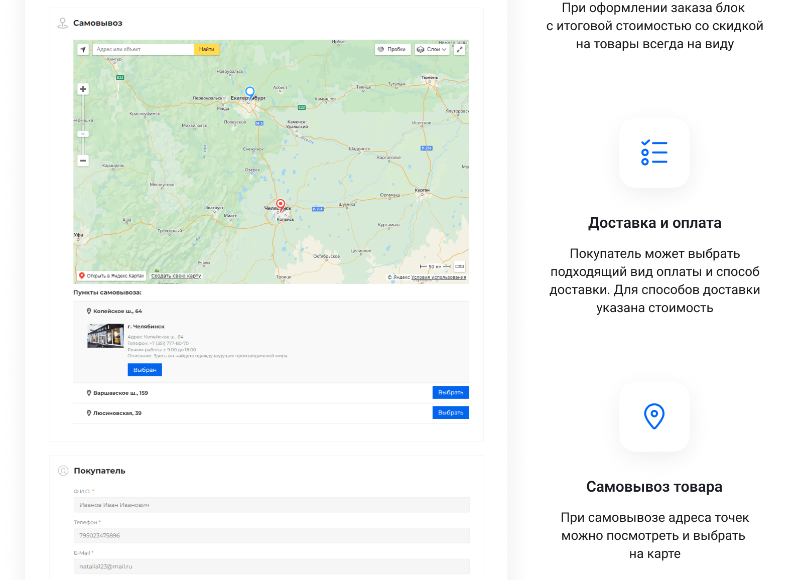
Task: Toggle the Пробки traffic layer
Action: pyautogui.click(x=392, y=49)
